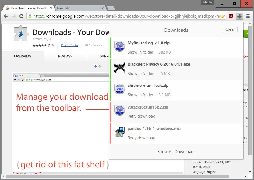Click the uBlock Origin shield icon
254x180 pixels.
click(x=231, y=16)
